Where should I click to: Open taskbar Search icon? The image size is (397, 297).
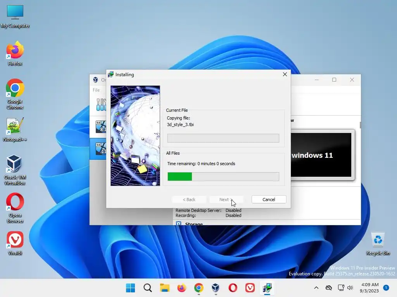tap(148, 288)
